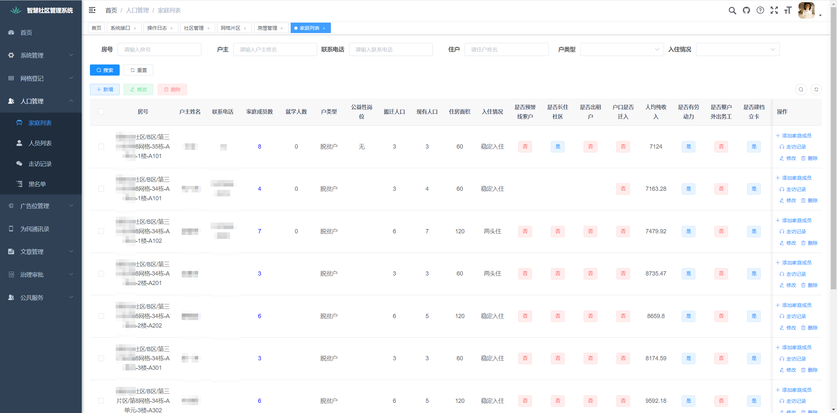The image size is (837, 413).
Task: Open the 入住情况 dropdown
Action: [738, 49]
